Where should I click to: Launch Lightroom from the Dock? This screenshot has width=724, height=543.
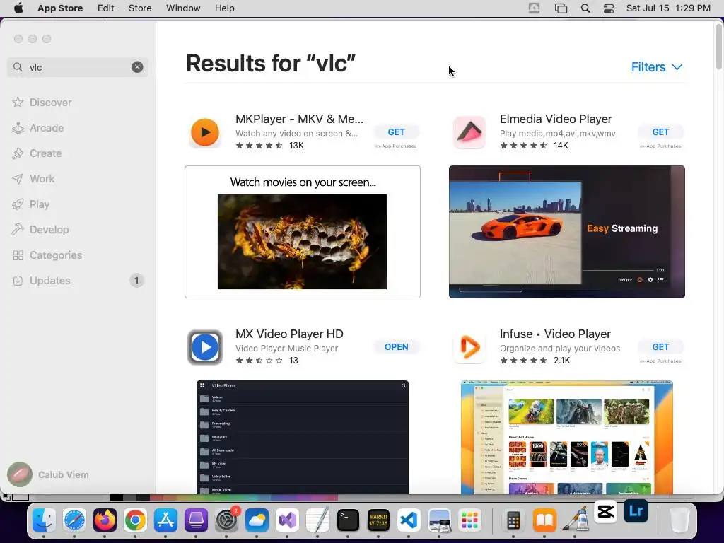(x=636, y=511)
